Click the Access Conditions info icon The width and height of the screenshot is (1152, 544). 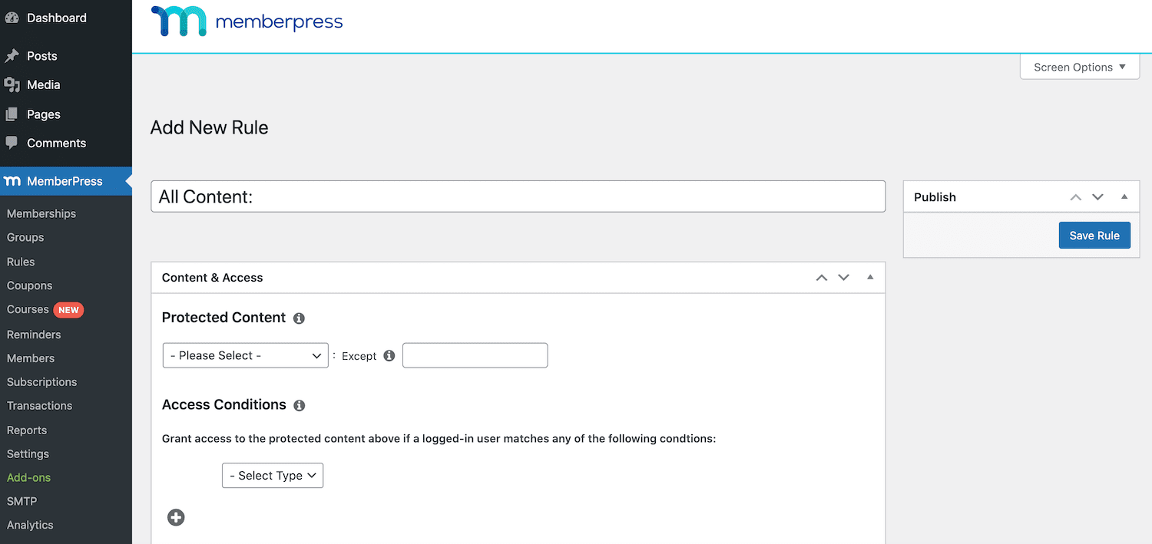point(300,405)
